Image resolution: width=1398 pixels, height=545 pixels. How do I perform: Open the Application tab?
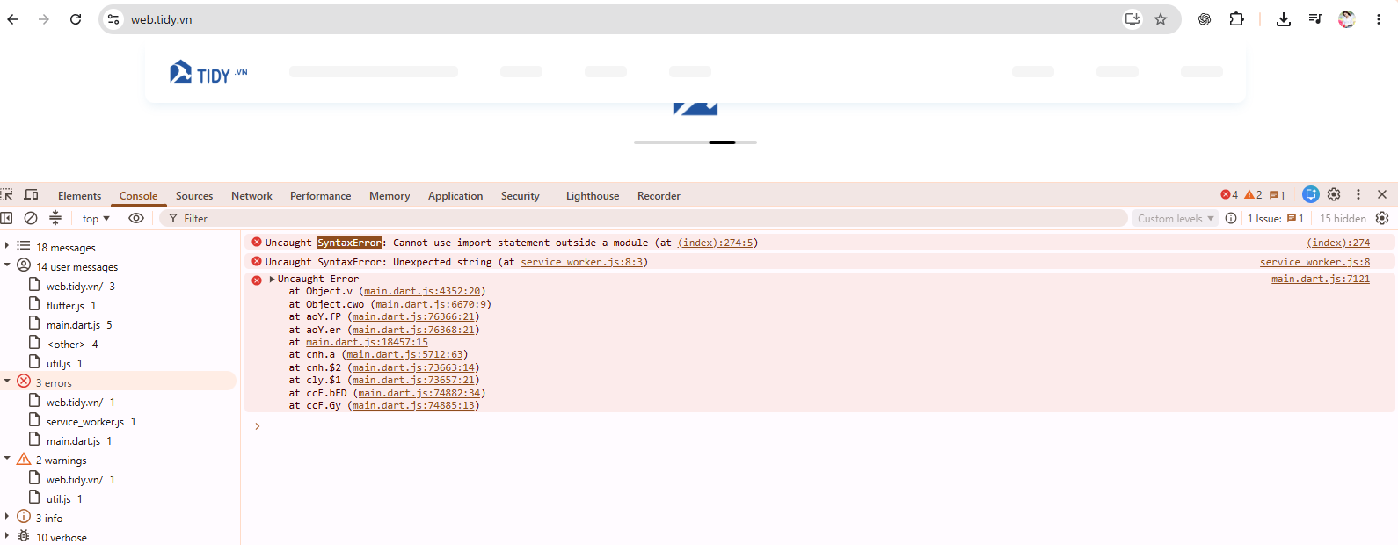click(x=455, y=196)
